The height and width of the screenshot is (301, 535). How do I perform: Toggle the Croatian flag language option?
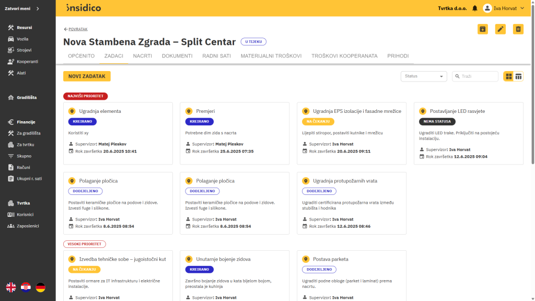(x=26, y=287)
